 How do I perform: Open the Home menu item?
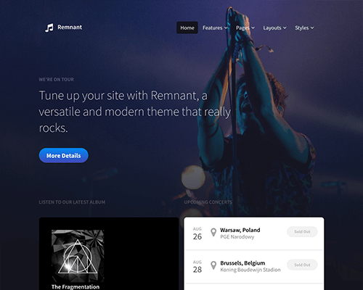[x=187, y=28]
